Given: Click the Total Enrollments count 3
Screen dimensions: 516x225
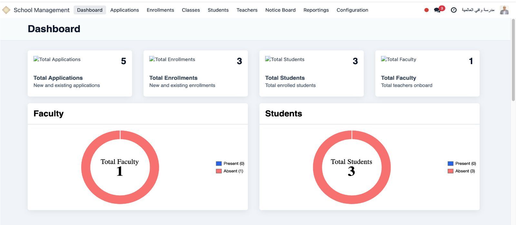Looking at the screenshot, I should 239,61.
